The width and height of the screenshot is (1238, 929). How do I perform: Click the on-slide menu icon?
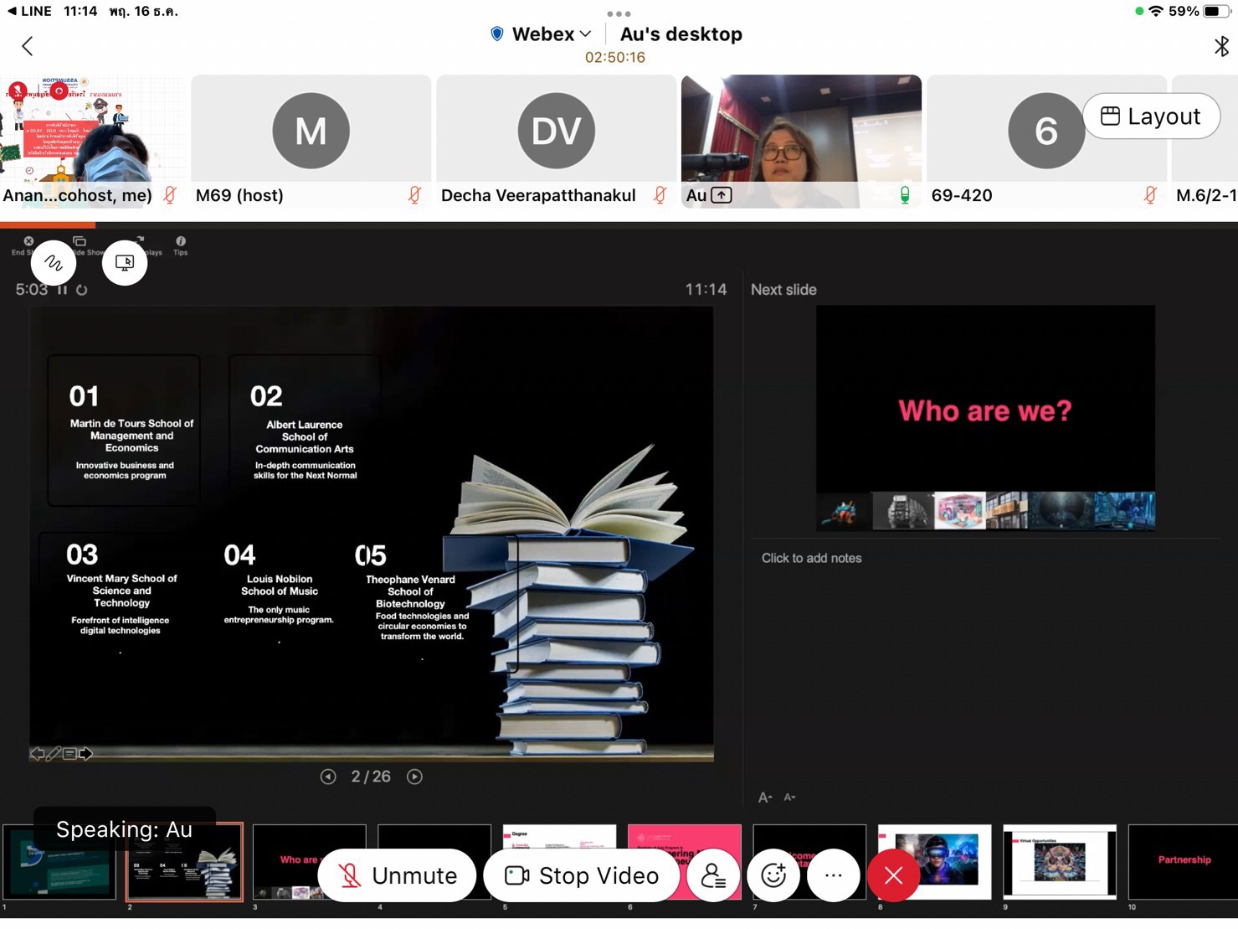click(x=69, y=753)
